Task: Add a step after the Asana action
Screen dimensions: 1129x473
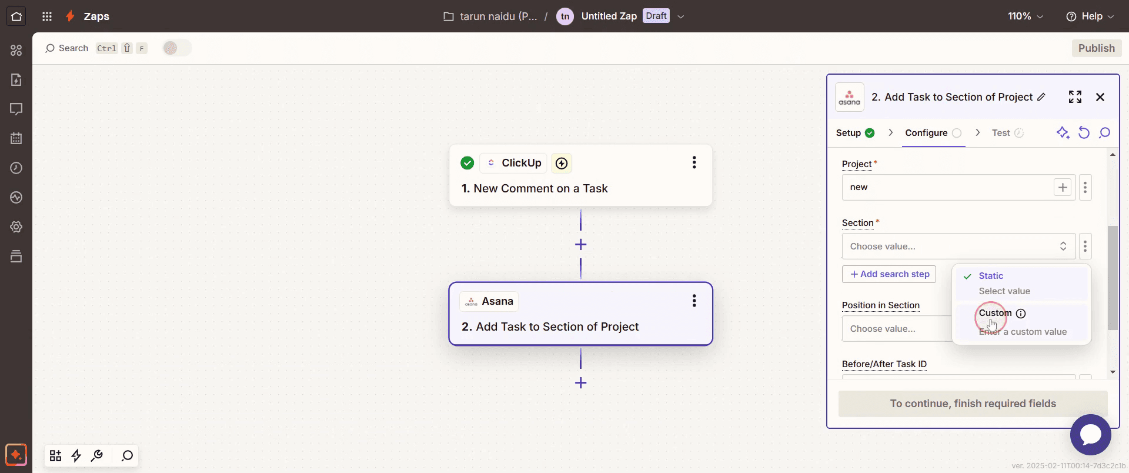Action: click(x=580, y=383)
